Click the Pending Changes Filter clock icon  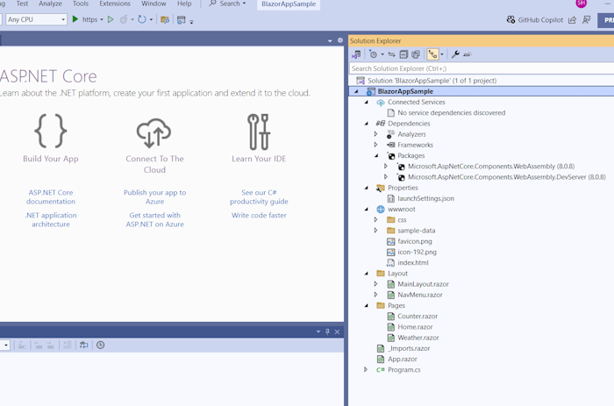[373, 54]
